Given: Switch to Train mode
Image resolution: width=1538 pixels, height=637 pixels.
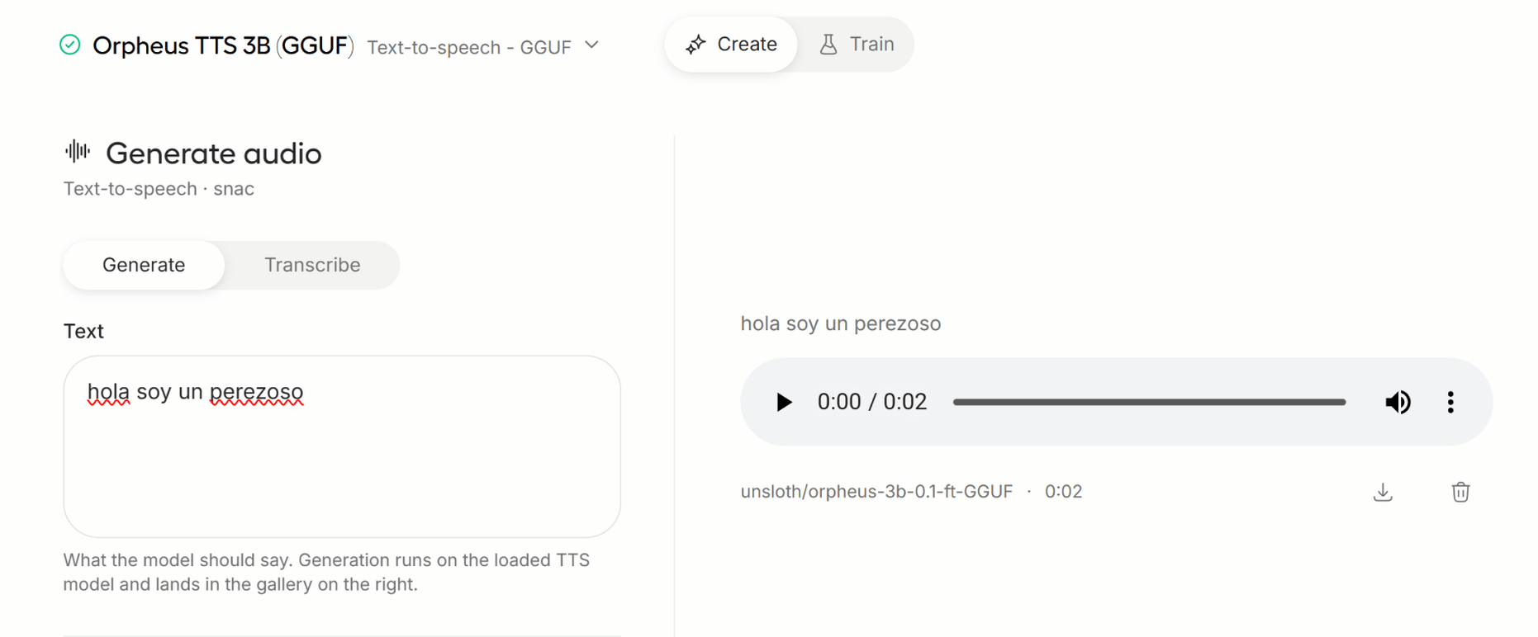Looking at the screenshot, I should click(856, 45).
